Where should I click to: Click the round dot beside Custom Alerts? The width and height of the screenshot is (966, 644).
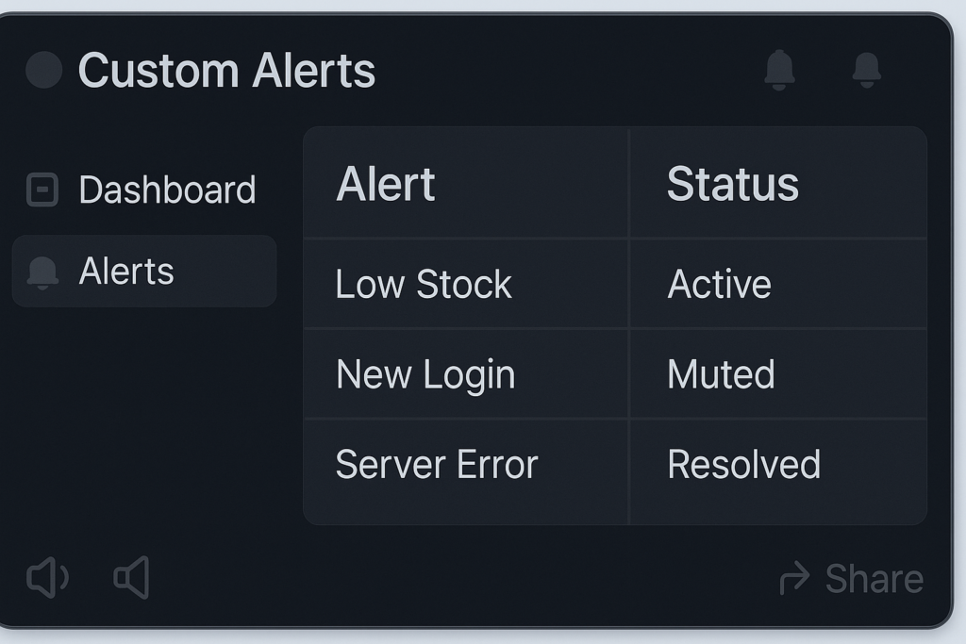click(x=43, y=70)
